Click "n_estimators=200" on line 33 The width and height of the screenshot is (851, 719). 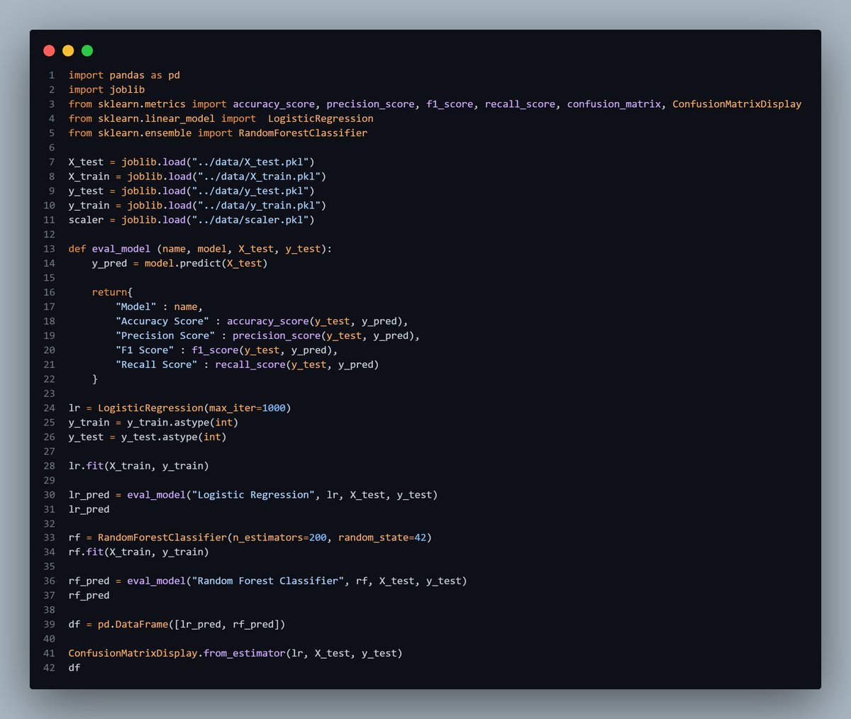[279, 537]
